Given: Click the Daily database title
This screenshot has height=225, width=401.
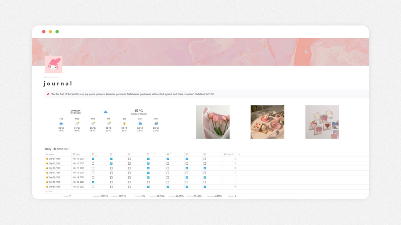Looking at the screenshot, I should 48,149.
